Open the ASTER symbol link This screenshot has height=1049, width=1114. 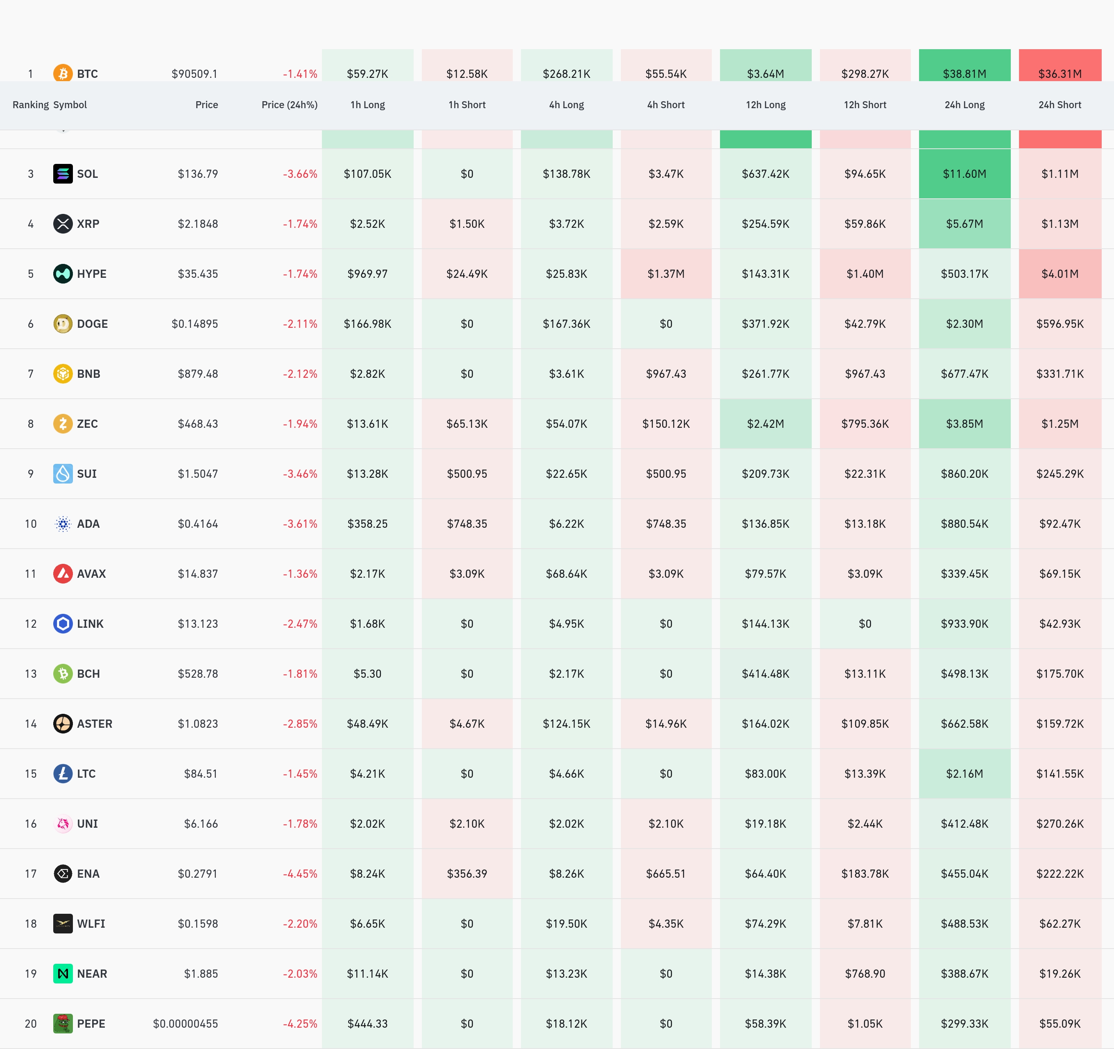click(x=94, y=724)
